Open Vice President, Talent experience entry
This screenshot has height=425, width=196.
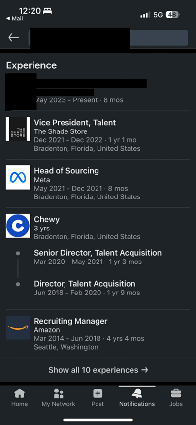coord(98,135)
